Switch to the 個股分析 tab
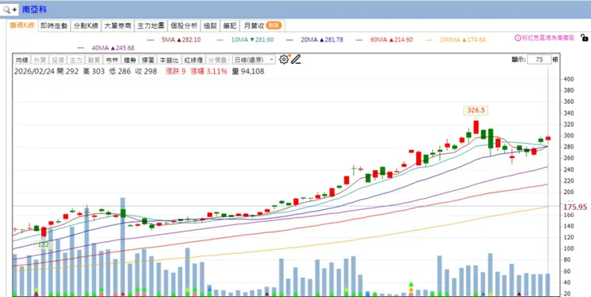The height and width of the screenshot is (297, 591). (184, 26)
